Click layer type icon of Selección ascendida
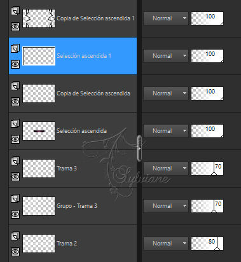This screenshot has height=262, width=241. coord(15,123)
